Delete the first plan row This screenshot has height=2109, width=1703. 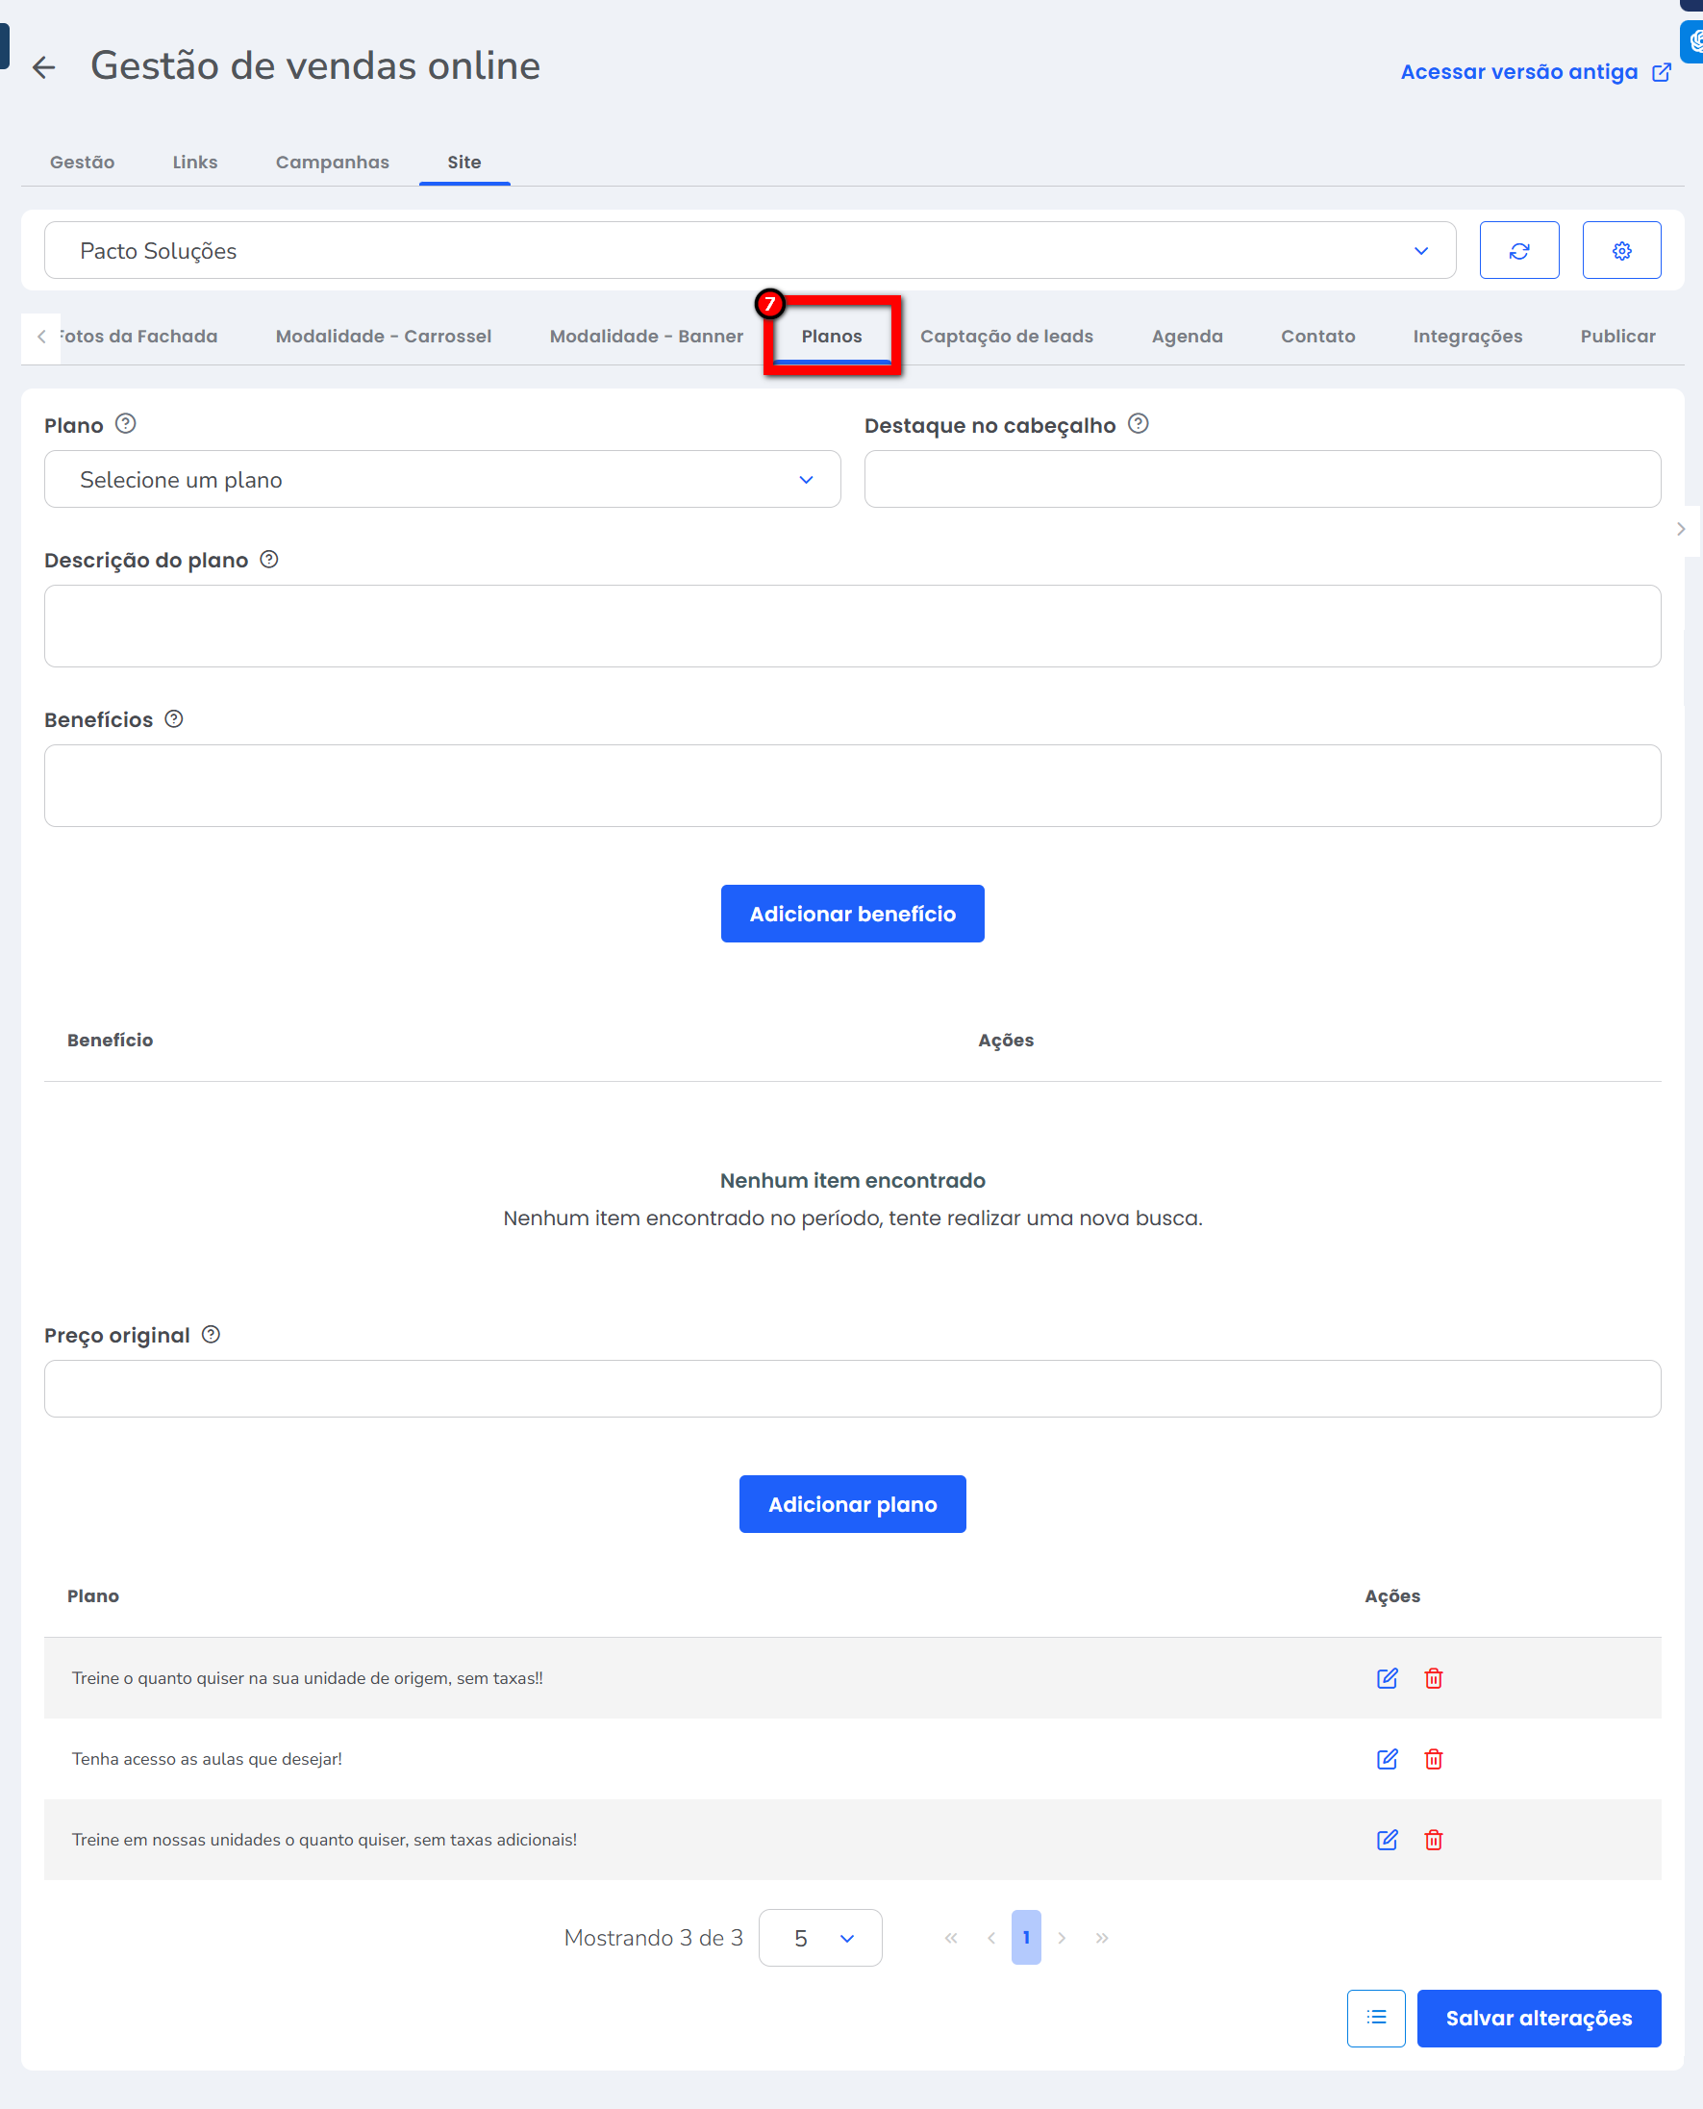click(x=1432, y=1678)
